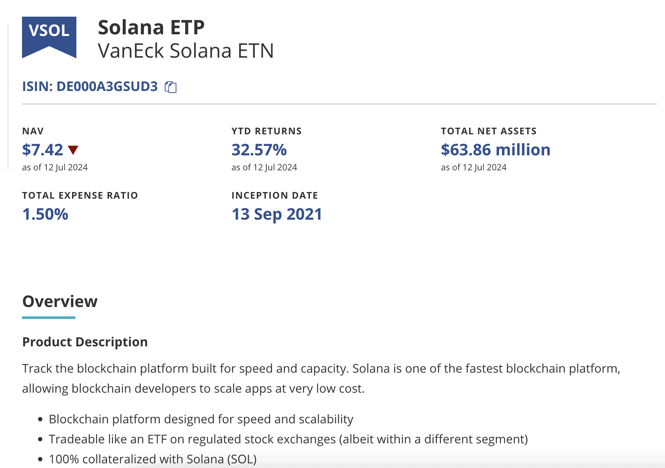The width and height of the screenshot is (665, 468).
Task: Click the Product Description heading
Action: pos(85,342)
